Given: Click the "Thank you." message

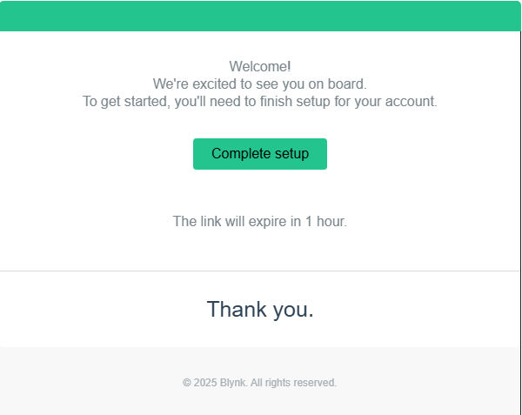Looking at the screenshot, I should point(260,310).
